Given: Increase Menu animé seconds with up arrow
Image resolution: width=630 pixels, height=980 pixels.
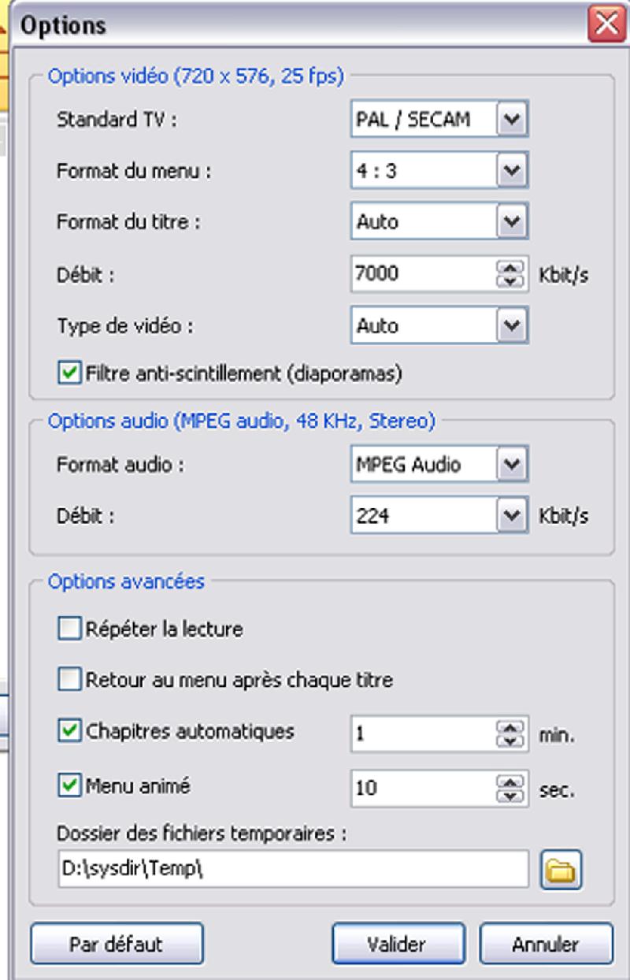Looking at the screenshot, I should click(512, 779).
